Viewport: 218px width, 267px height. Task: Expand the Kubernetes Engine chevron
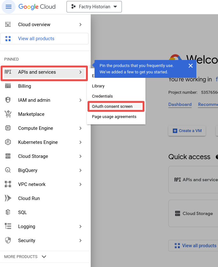[x=81, y=142]
